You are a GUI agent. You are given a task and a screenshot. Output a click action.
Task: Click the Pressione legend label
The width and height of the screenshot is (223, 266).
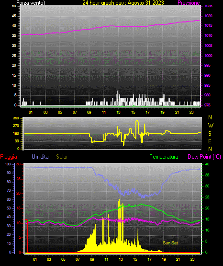click(x=189, y=3)
